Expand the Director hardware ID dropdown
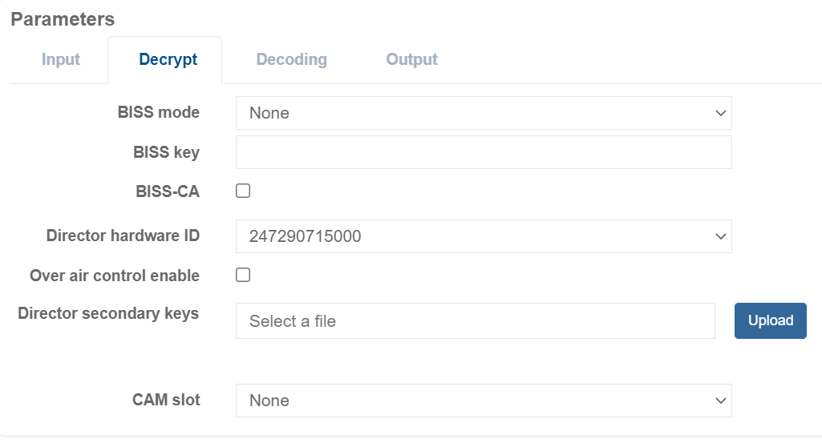Viewport: 822px width, 447px height. point(484,236)
